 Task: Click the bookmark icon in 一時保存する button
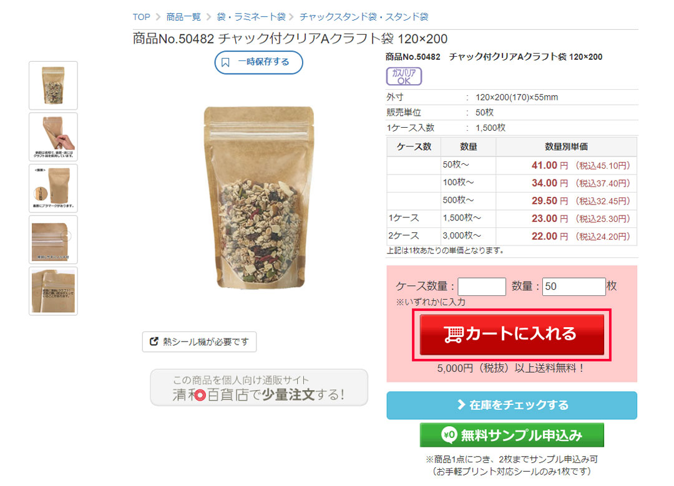226,62
